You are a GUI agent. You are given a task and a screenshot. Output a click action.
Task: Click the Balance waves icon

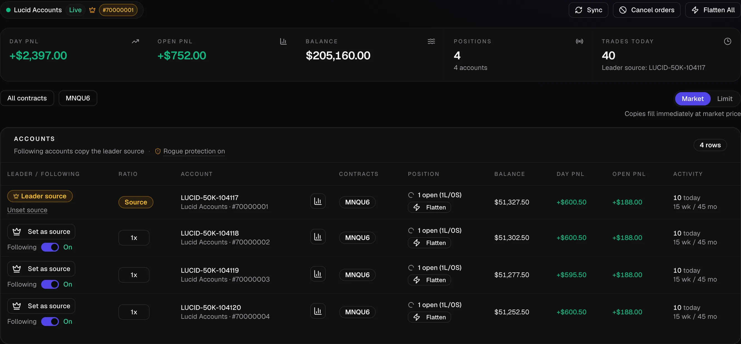click(431, 41)
